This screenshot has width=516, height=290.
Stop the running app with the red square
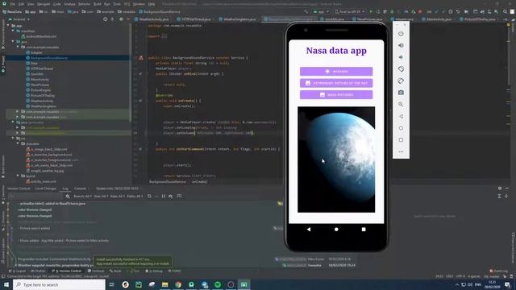[x=420, y=11]
